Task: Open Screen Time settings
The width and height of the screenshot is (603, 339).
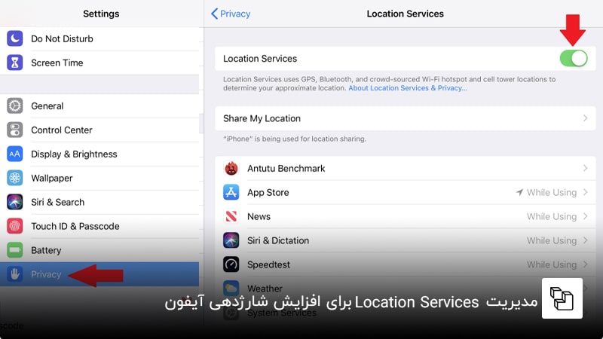Action: [x=99, y=63]
